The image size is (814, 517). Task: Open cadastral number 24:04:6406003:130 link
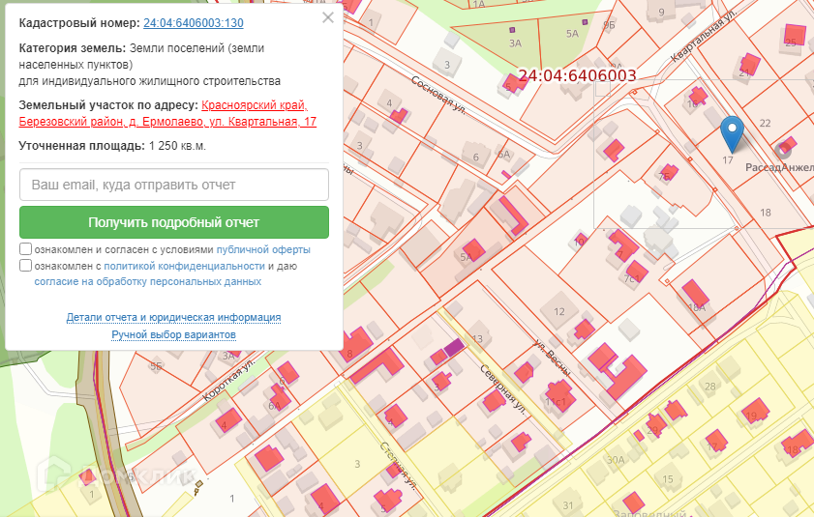193,23
